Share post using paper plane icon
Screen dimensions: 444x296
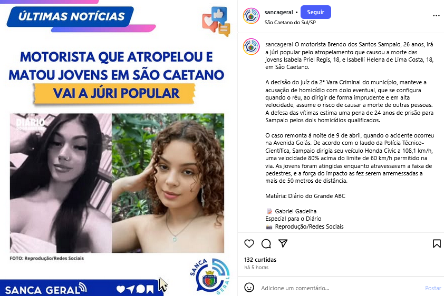pos(283,243)
